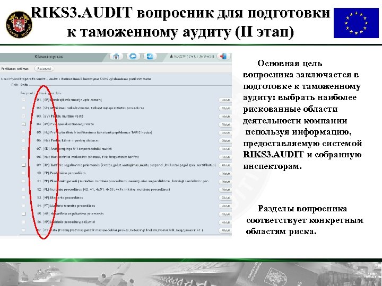This screenshot has height=286, width=382.
Task: Click the right-side button in row 04 (AV)
Action: click(x=225, y=124)
